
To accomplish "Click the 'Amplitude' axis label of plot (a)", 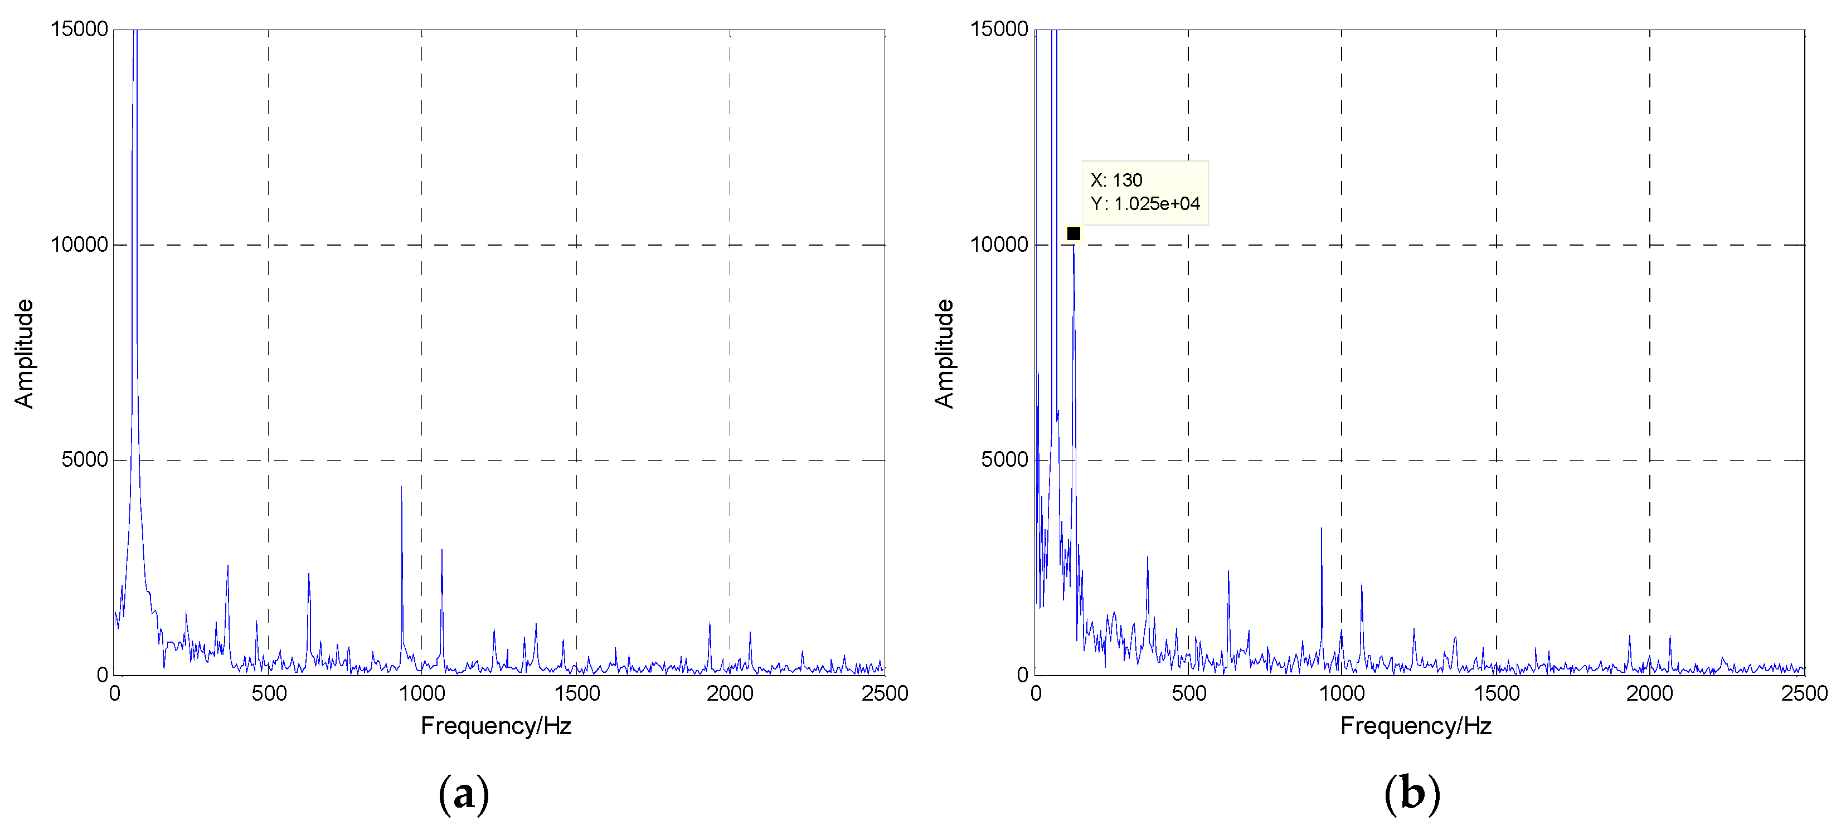I will click(25, 353).
